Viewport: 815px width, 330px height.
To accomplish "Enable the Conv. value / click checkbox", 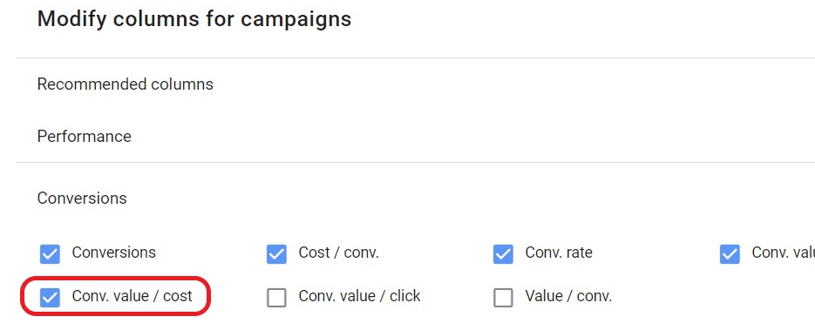I will [276, 298].
